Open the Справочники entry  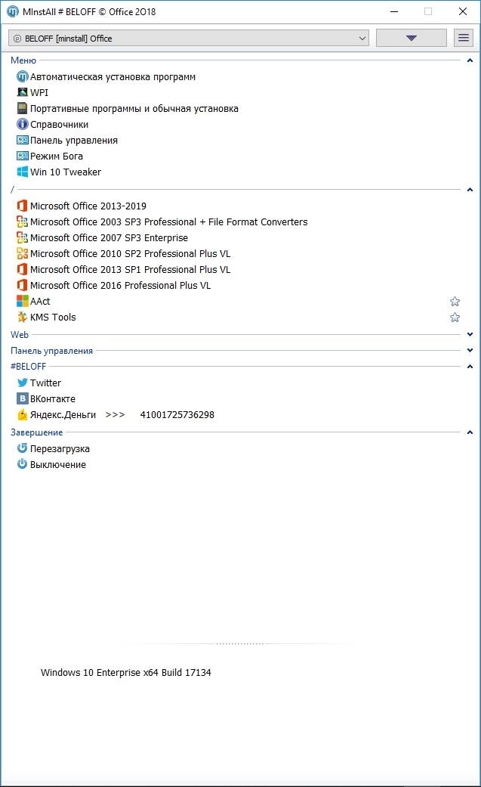pos(59,124)
